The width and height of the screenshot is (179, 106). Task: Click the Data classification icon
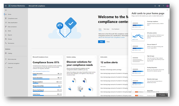tap(6, 23)
